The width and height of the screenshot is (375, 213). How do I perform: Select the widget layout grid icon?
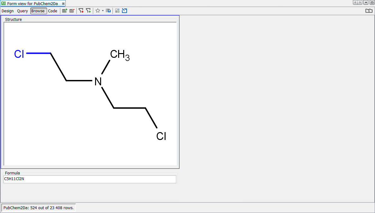coord(117,11)
